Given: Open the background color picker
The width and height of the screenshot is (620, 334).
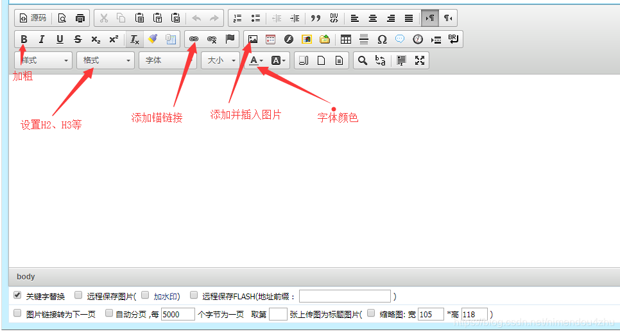Looking at the screenshot, I should coord(279,60).
